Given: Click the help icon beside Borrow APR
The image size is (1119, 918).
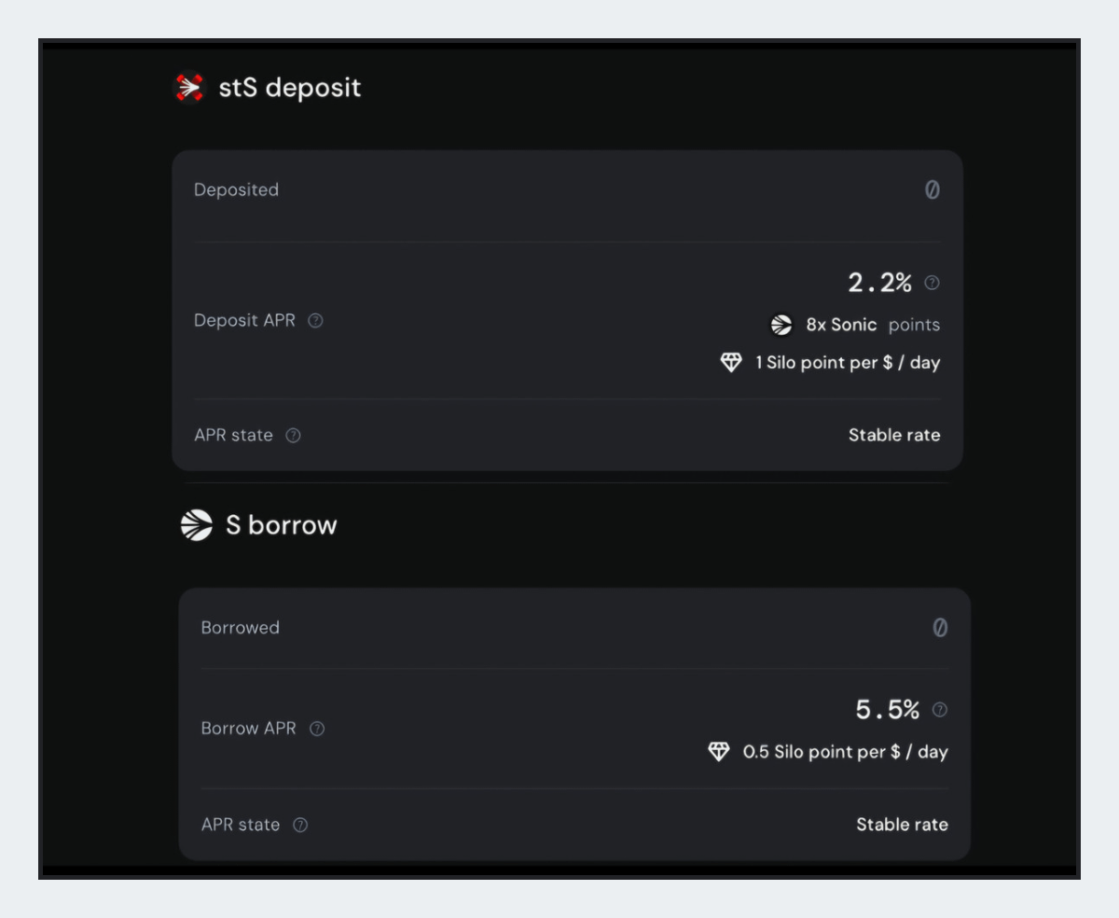Looking at the screenshot, I should pyautogui.click(x=317, y=729).
